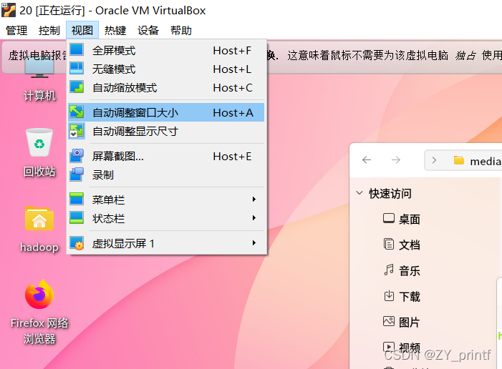Expand the 虚拟显示屏 1 submenu arrow

coord(254,242)
